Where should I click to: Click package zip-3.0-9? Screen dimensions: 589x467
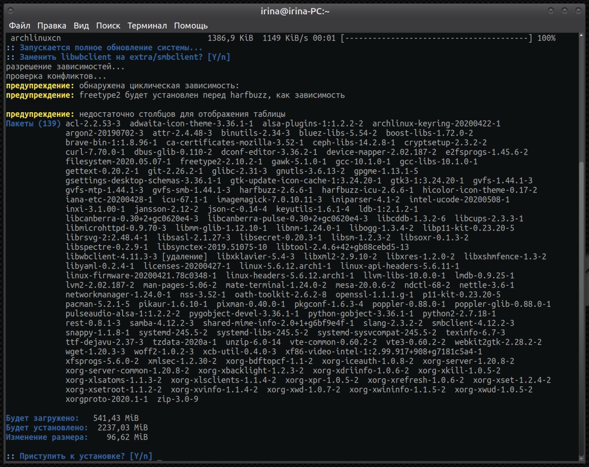[178, 399]
